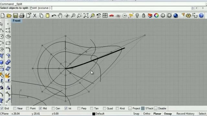Click the New file icon
The width and height of the screenshot is (207, 116).
(x=3, y=16)
